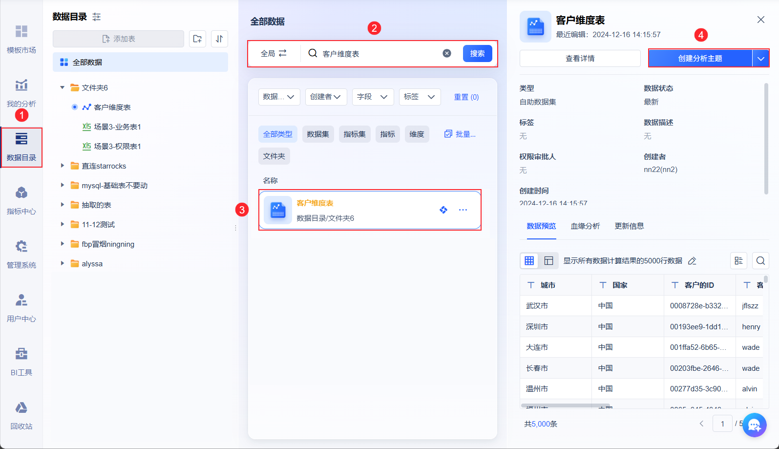The height and width of the screenshot is (449, 779).
Task: Click the 搜索 button
Action: coord(477,53)
